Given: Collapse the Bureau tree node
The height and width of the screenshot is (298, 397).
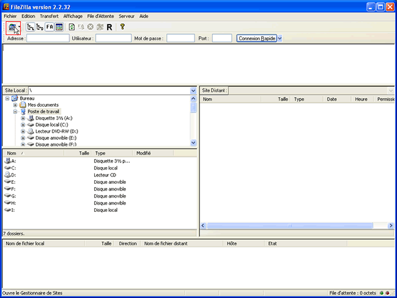Looking at the screenshot, I should [x=7, y=98].
